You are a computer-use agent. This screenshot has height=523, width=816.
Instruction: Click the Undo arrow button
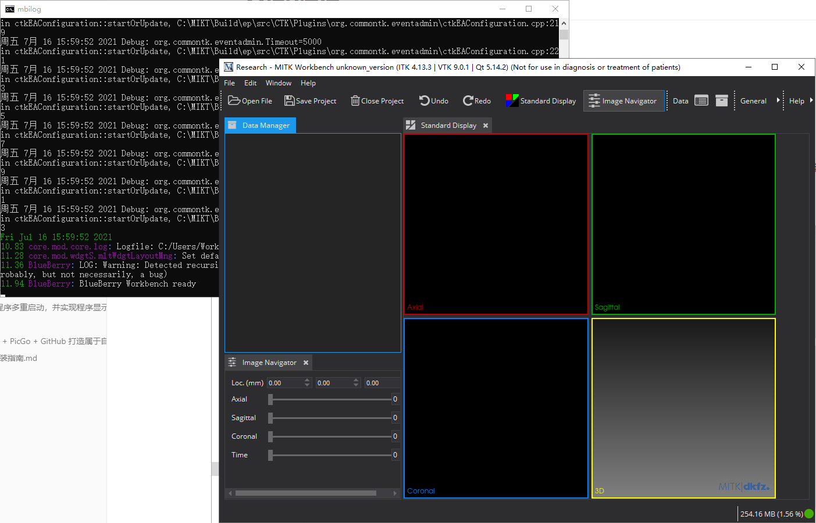[x=433, y=101]
